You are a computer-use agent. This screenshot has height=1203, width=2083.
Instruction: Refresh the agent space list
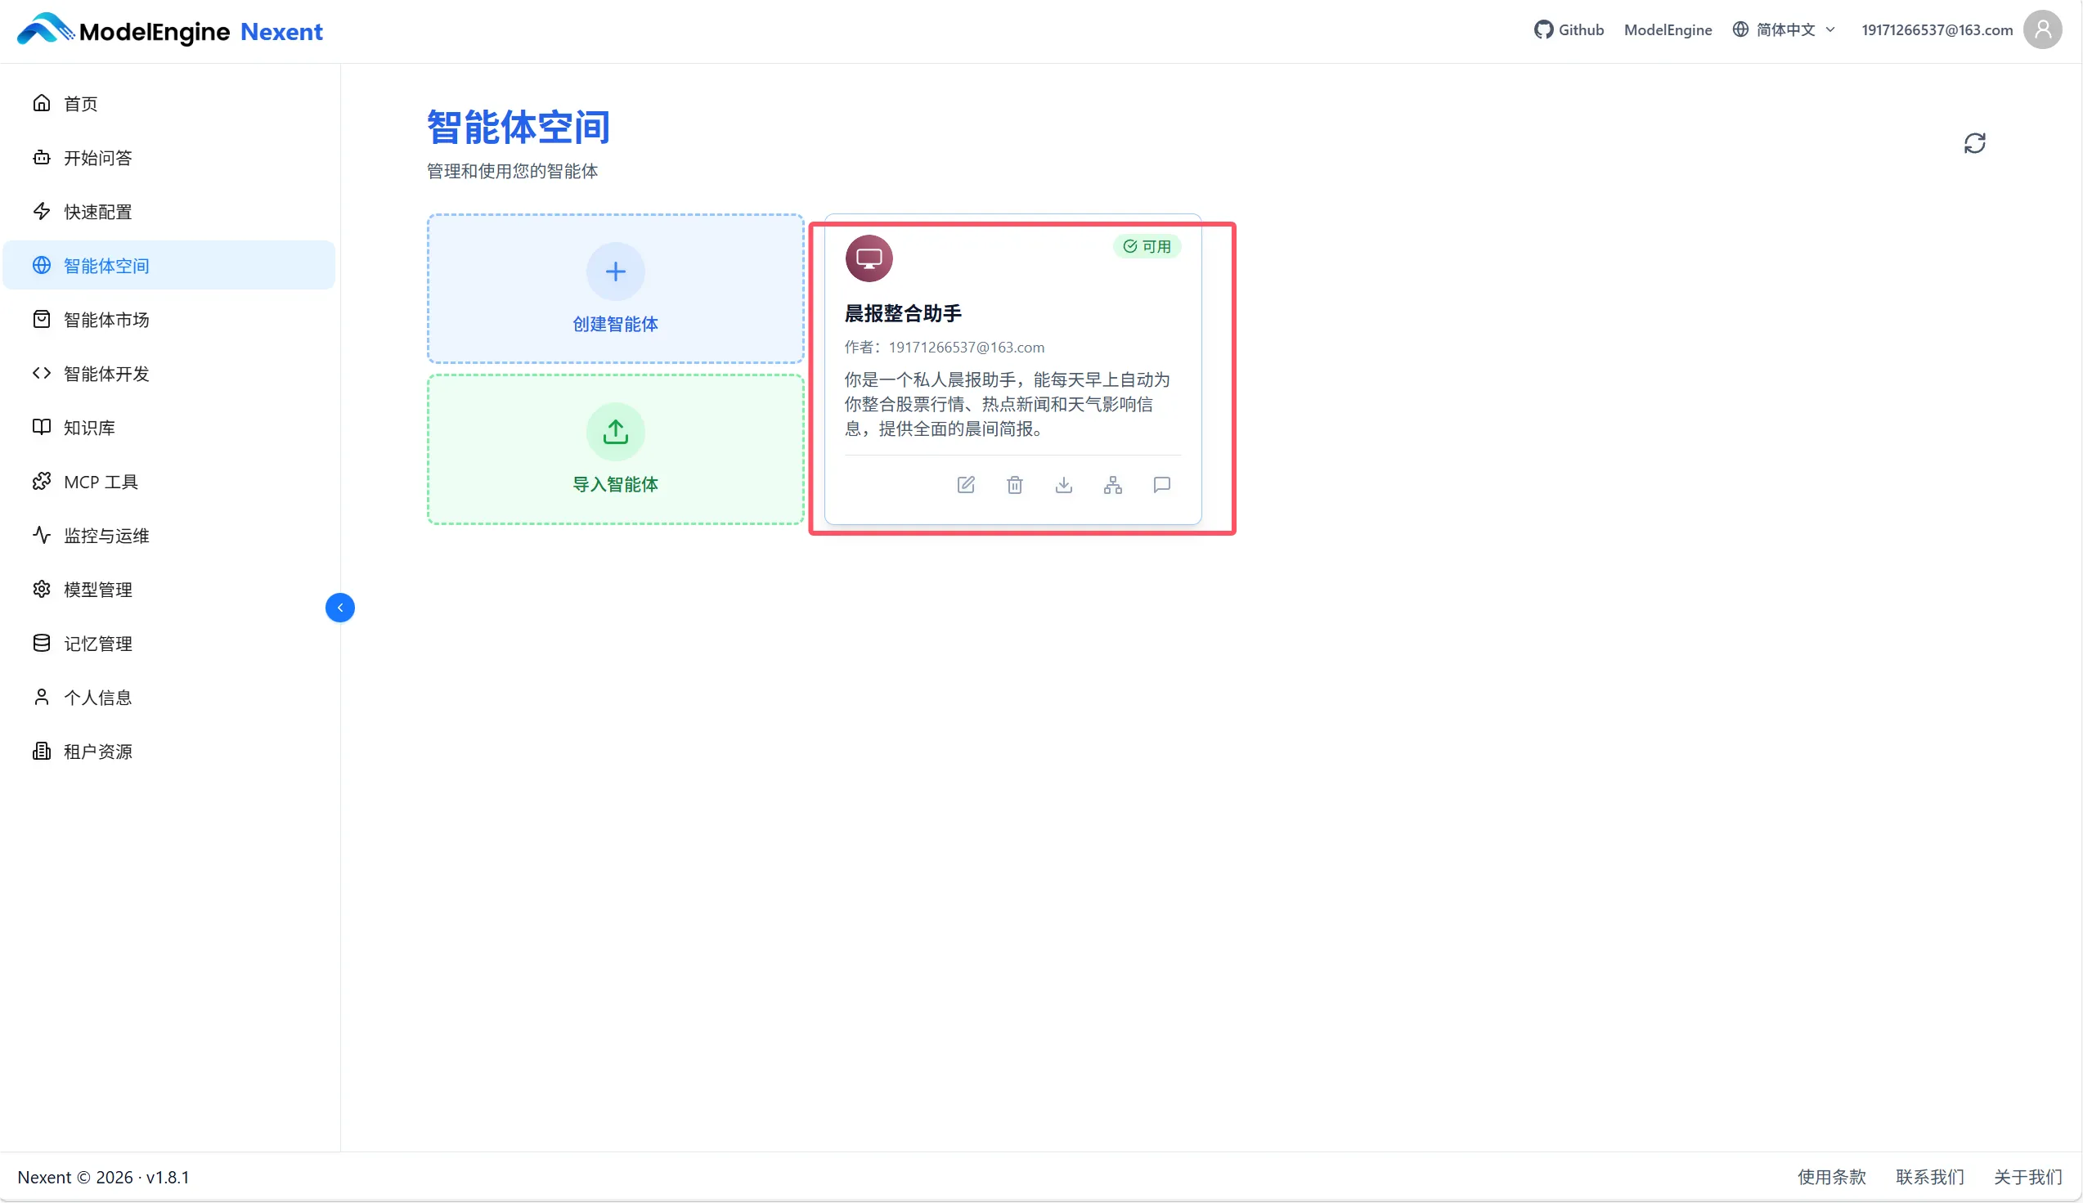1974,144
